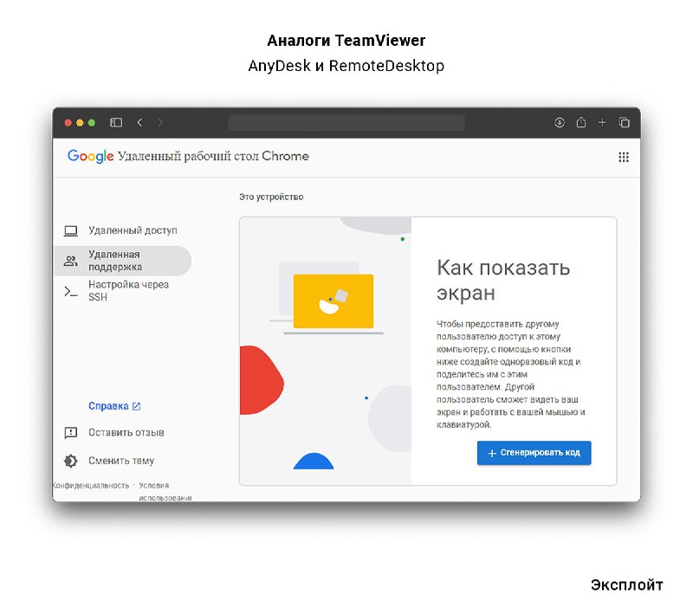Open a new tab with plus icon

point(602,123)
